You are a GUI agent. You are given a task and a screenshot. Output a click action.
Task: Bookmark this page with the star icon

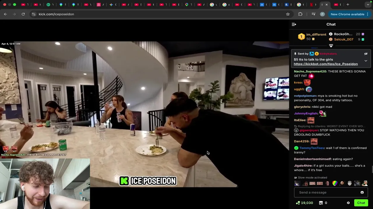tap(288, 14)
